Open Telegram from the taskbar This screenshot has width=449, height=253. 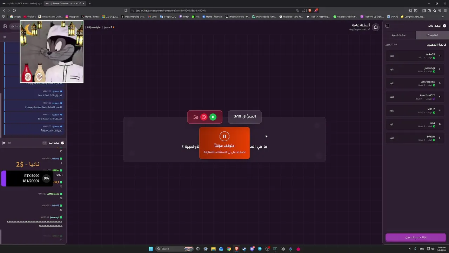tap(260, 249)
